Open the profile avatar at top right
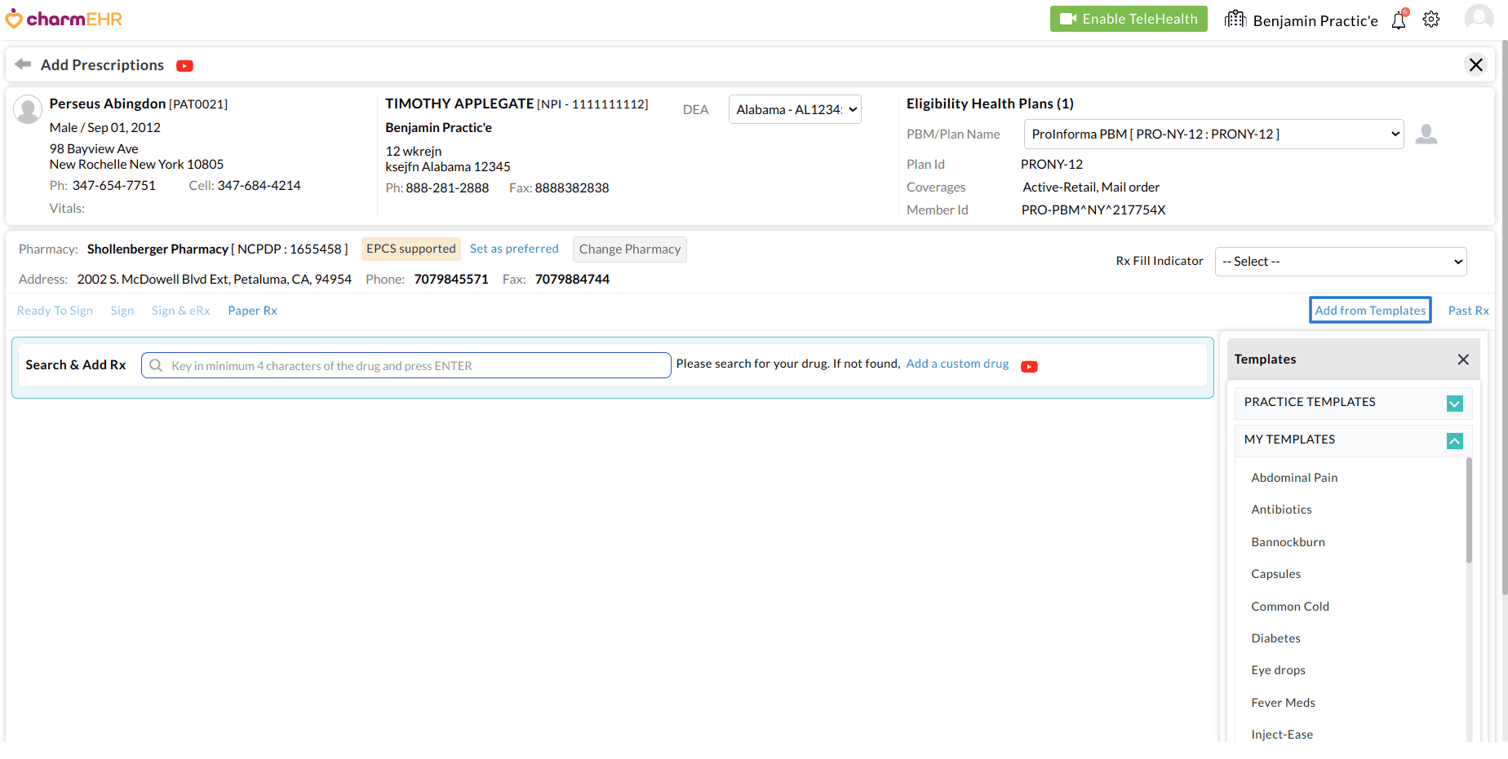Screen dimensions: 1508x759 click(1478, 18)
